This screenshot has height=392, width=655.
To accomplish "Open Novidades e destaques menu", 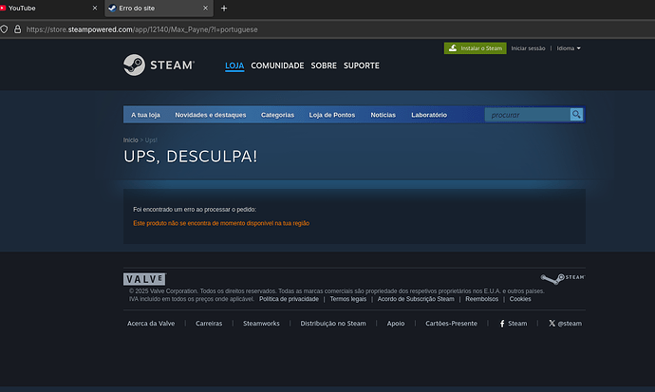I will click(211, 115).
